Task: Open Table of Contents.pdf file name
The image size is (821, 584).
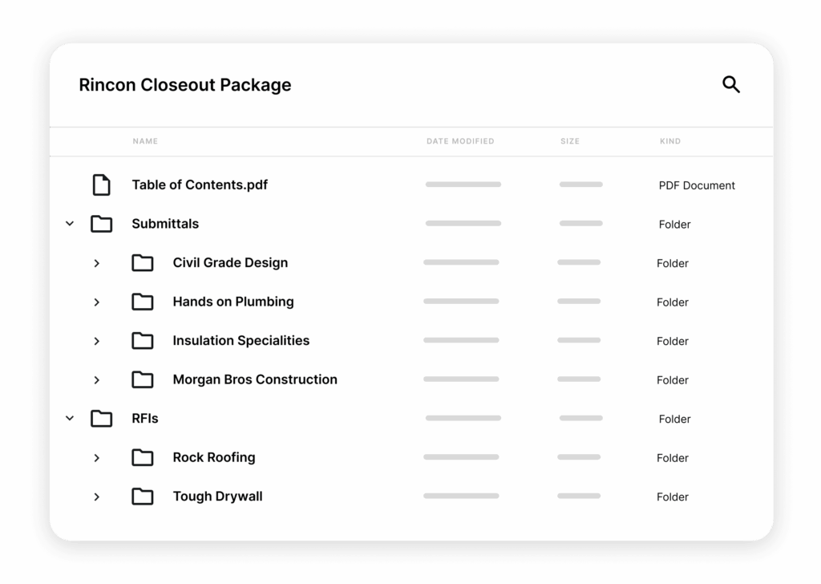Action: [200, 185]
